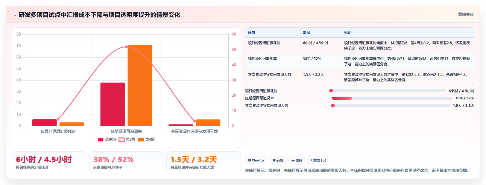The height and width of the screenshot is (185, 486).
Task: Click the description text for 延期原因可追溯率 row
Action: point(407,61)
